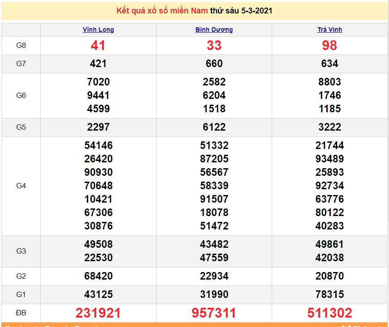Screen dimensions: 389x327
Task: Click the ĐB row label
Action: (x=21, y=313)
